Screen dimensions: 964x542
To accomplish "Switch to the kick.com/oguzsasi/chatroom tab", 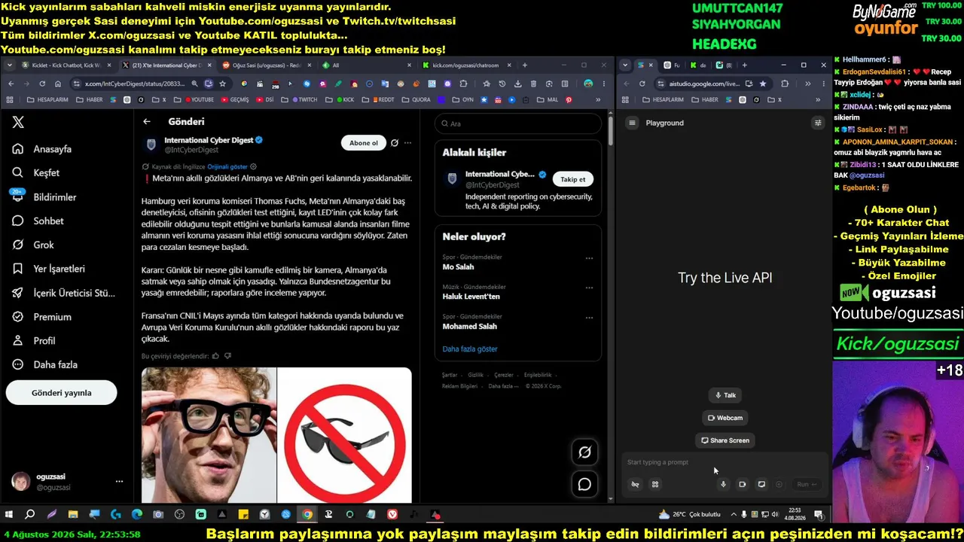I will pos(467,65).
